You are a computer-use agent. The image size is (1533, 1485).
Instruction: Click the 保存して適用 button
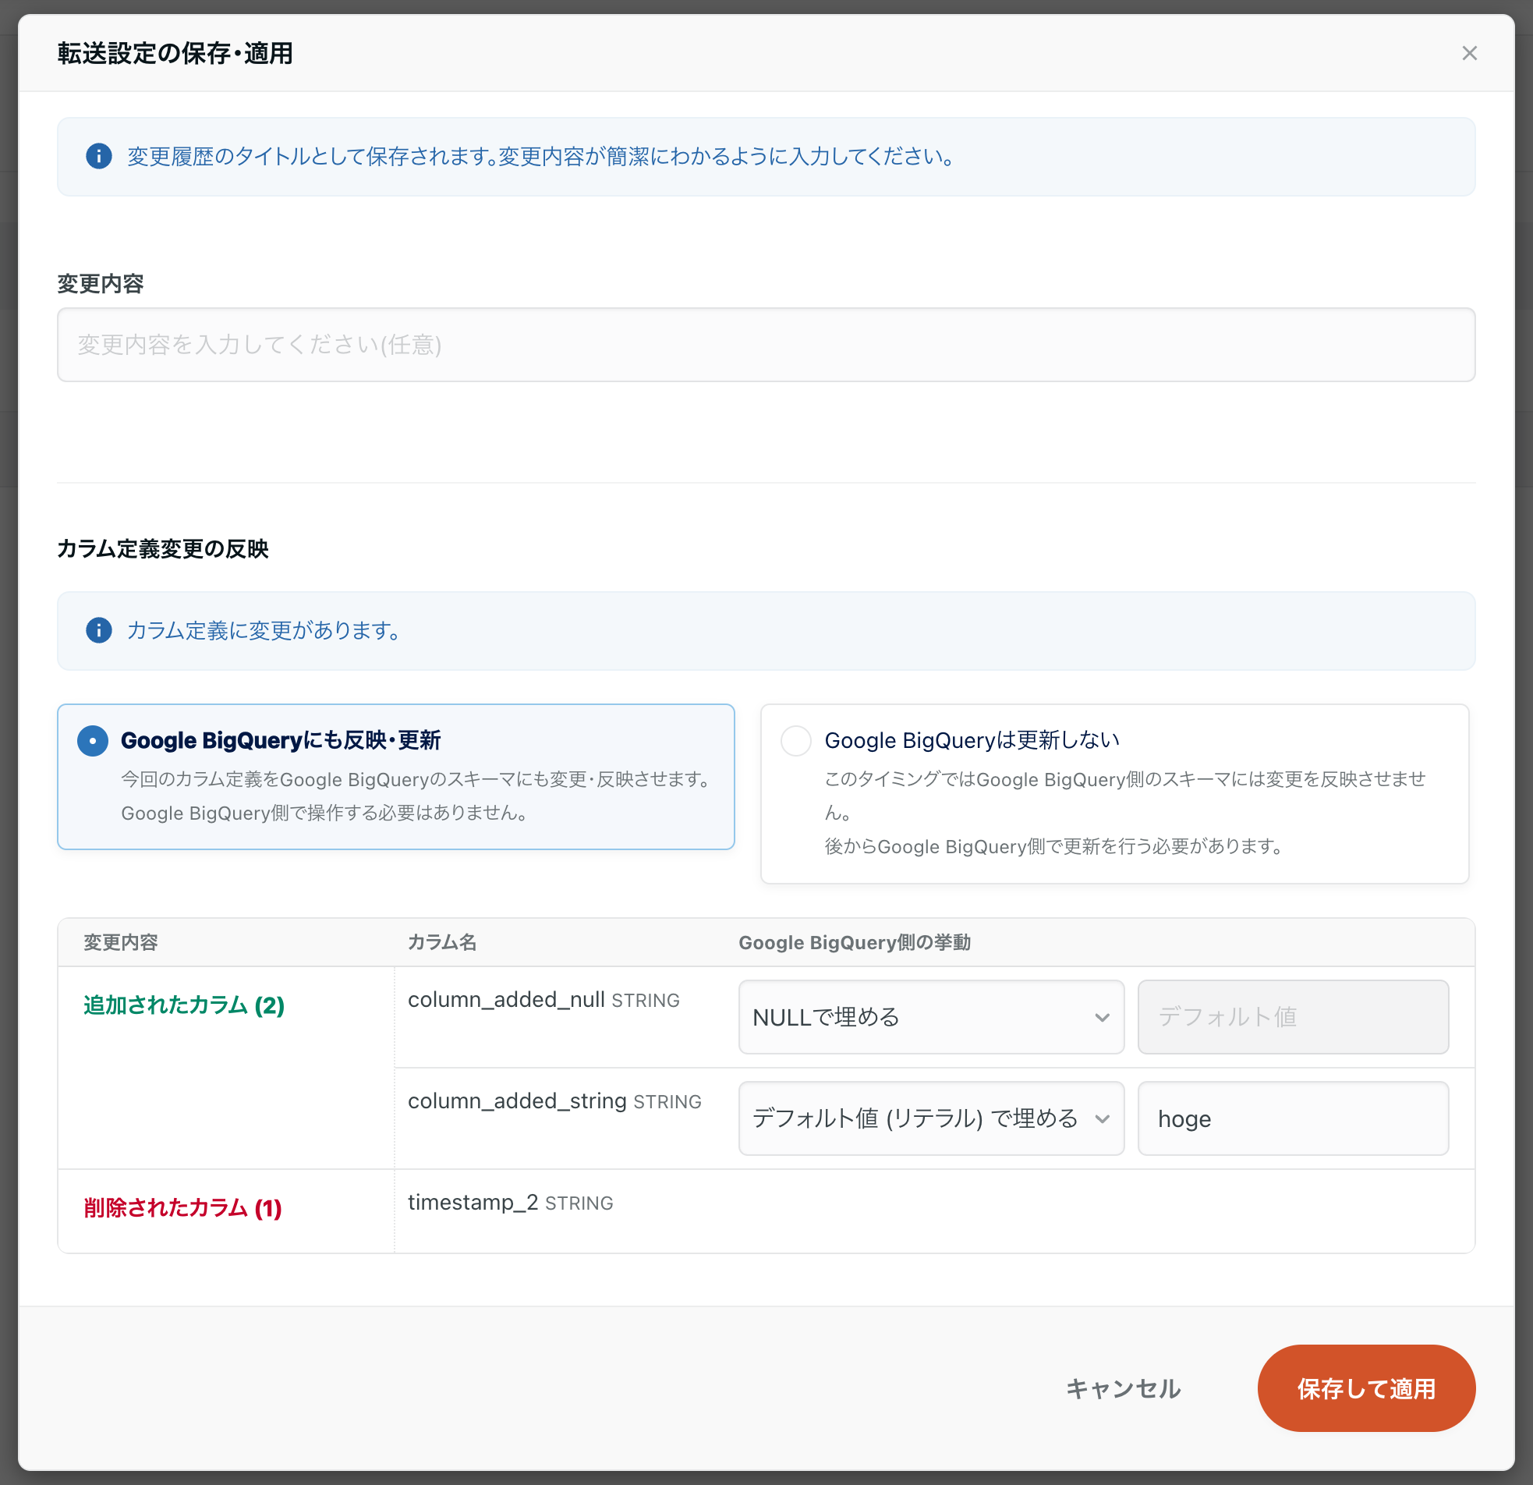tap(1365, 1388)
